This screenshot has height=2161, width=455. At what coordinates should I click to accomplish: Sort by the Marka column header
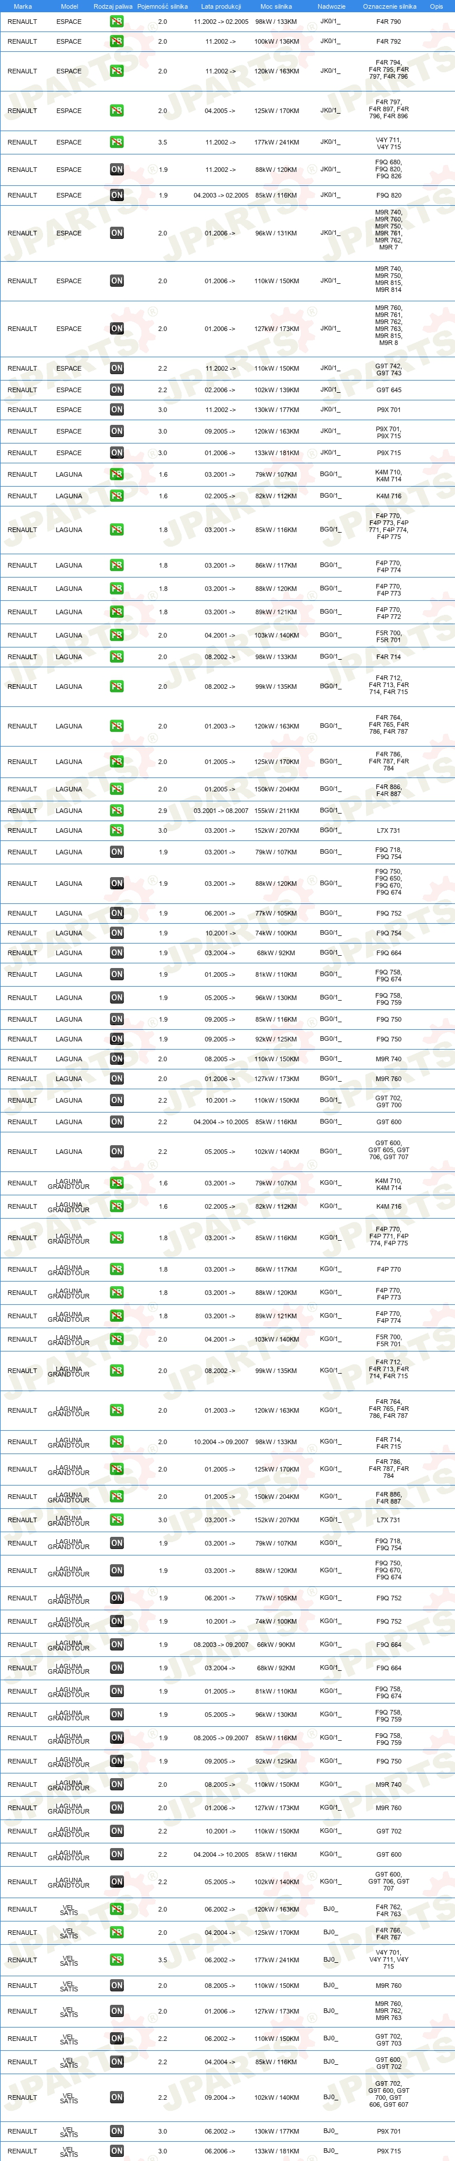coord(23,6)
